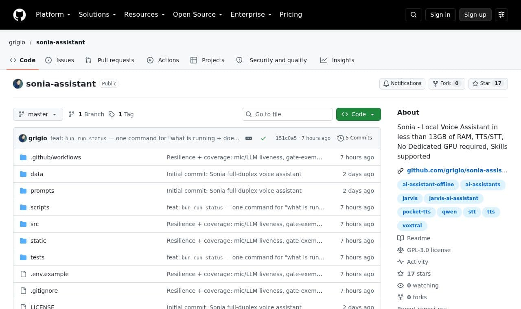Open the master branch selector

(38, 114)
